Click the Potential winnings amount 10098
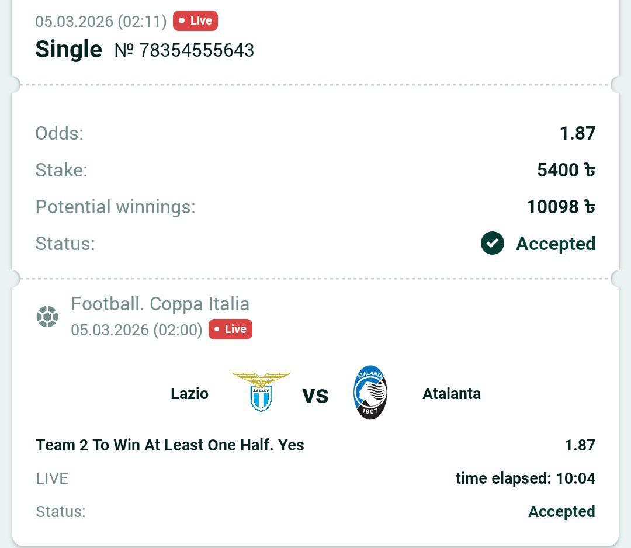The width and height of the screenshot is (631, 548). [553, 207]
